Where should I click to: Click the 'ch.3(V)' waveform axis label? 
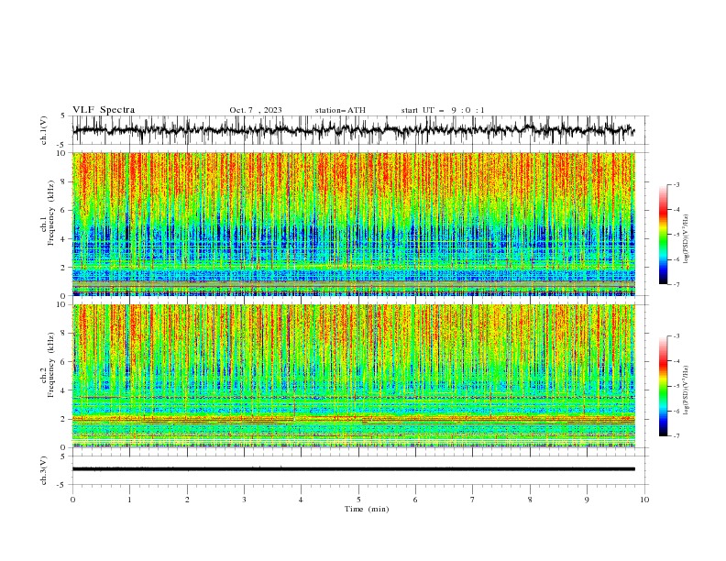tap(44, 470)
